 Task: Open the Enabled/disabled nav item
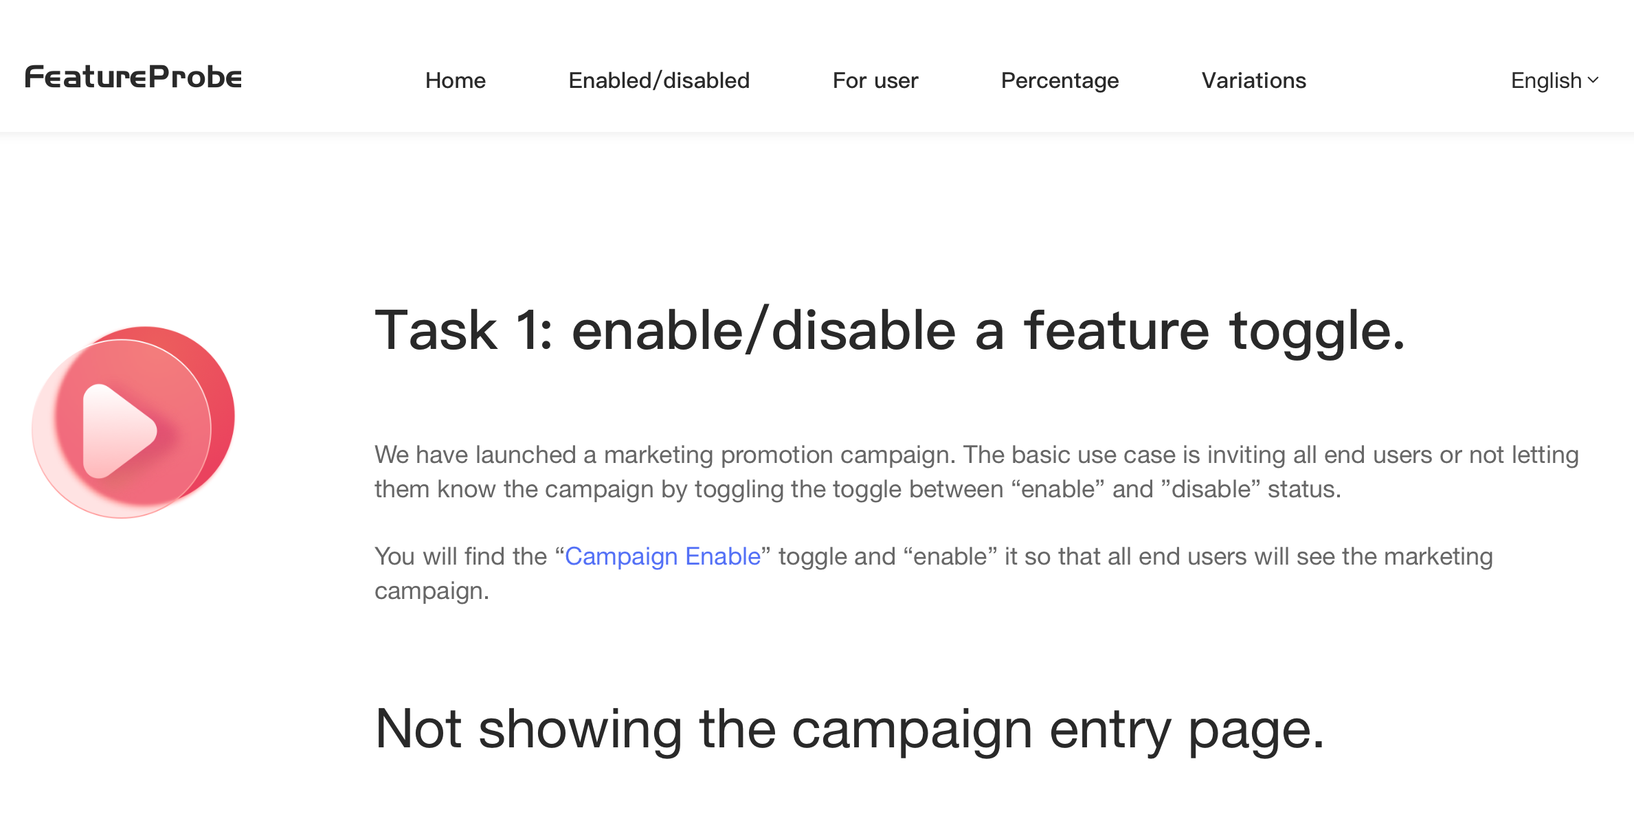pos(659,80)
